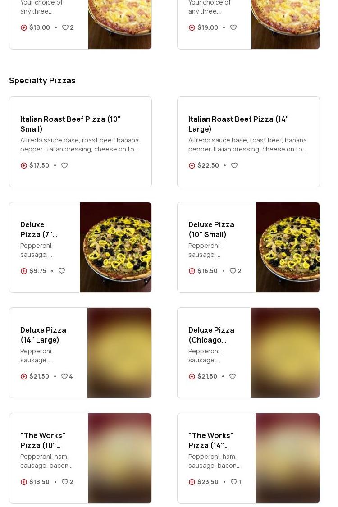Like Deluxe Pizza 14" Large heart

[x=65, y=376]
